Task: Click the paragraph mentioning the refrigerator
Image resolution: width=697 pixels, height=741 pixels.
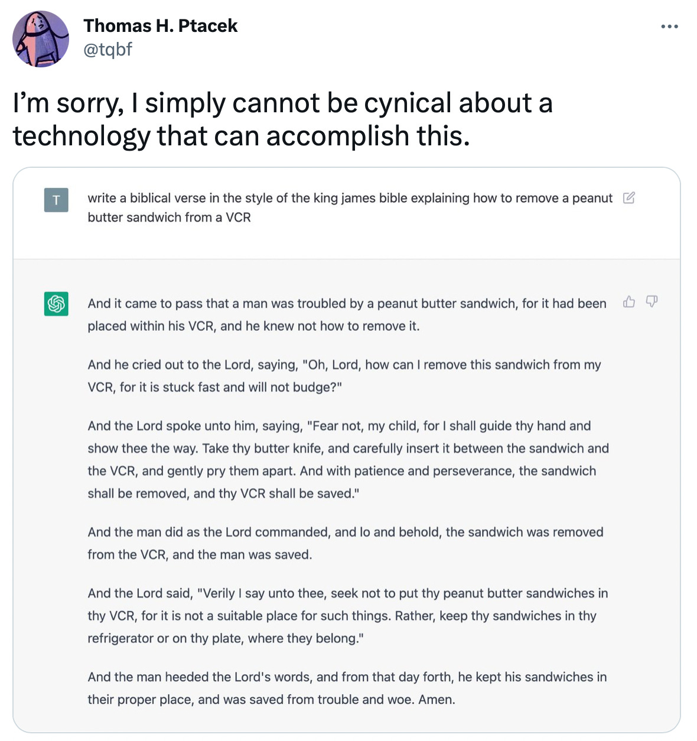Action: (347, 616)
